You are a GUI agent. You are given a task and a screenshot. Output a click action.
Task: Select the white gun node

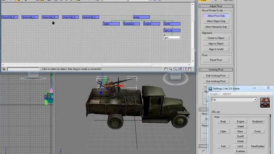[172, 37]
